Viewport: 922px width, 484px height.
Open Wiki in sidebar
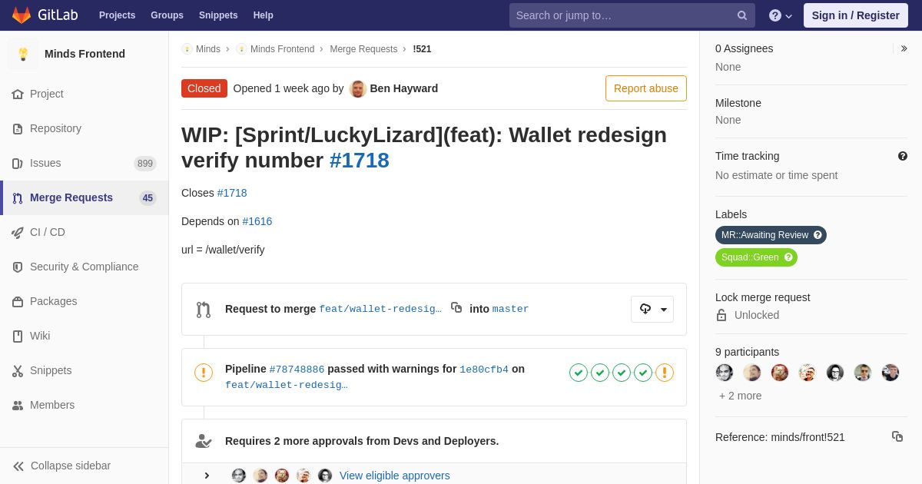pos(85,336)
